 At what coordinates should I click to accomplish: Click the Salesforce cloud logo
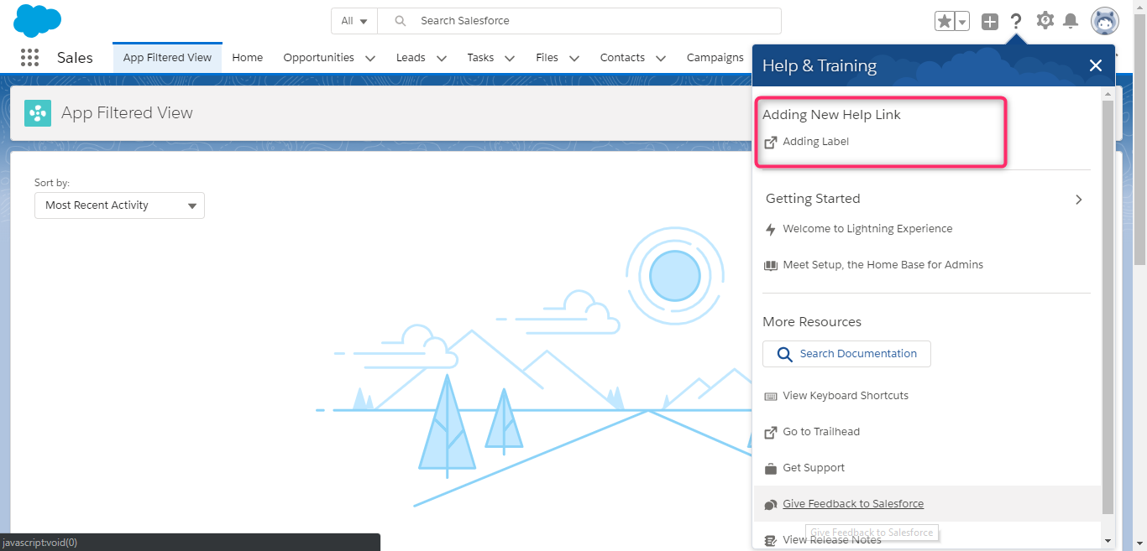[x=38, y=20]
